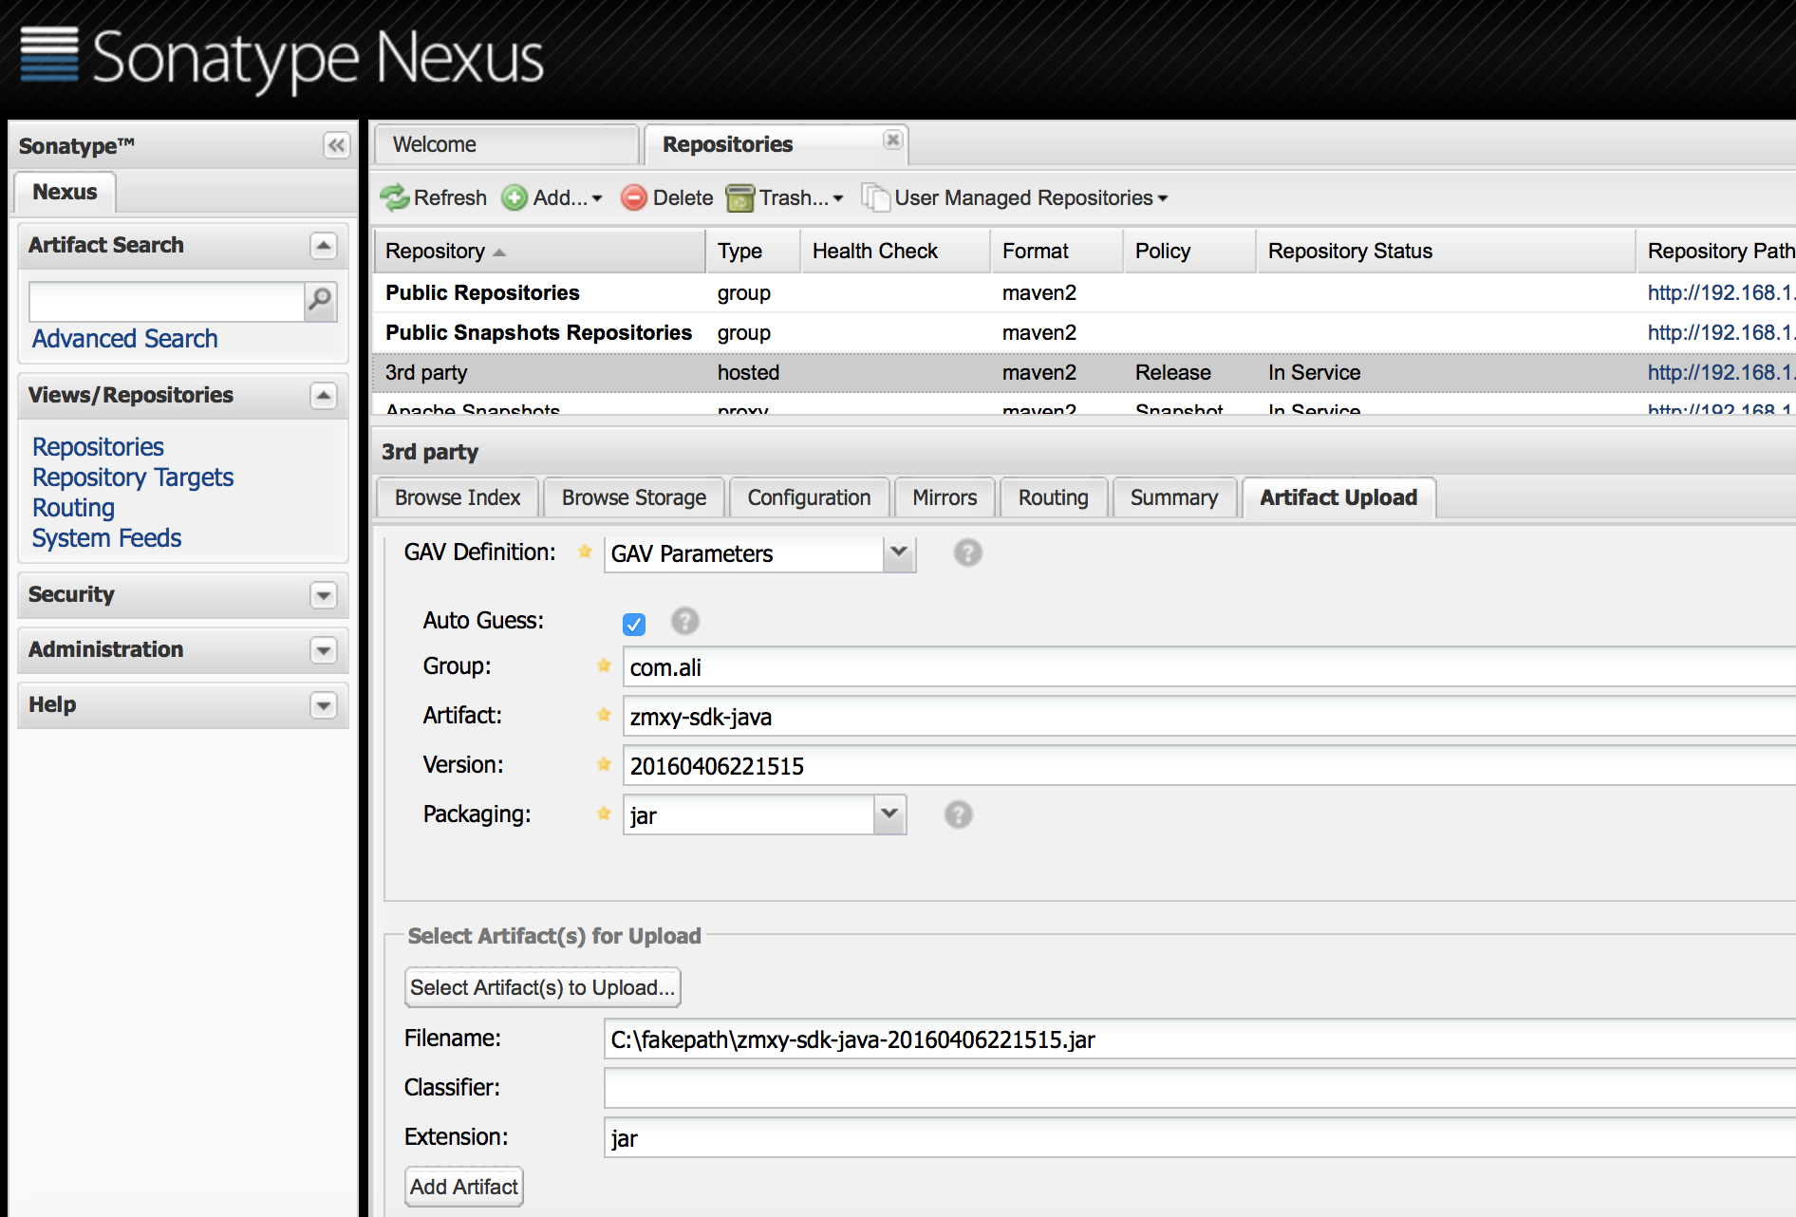
Task: Open the Mirrors tab
Action: pyautogui.click(x=945, y=497)
